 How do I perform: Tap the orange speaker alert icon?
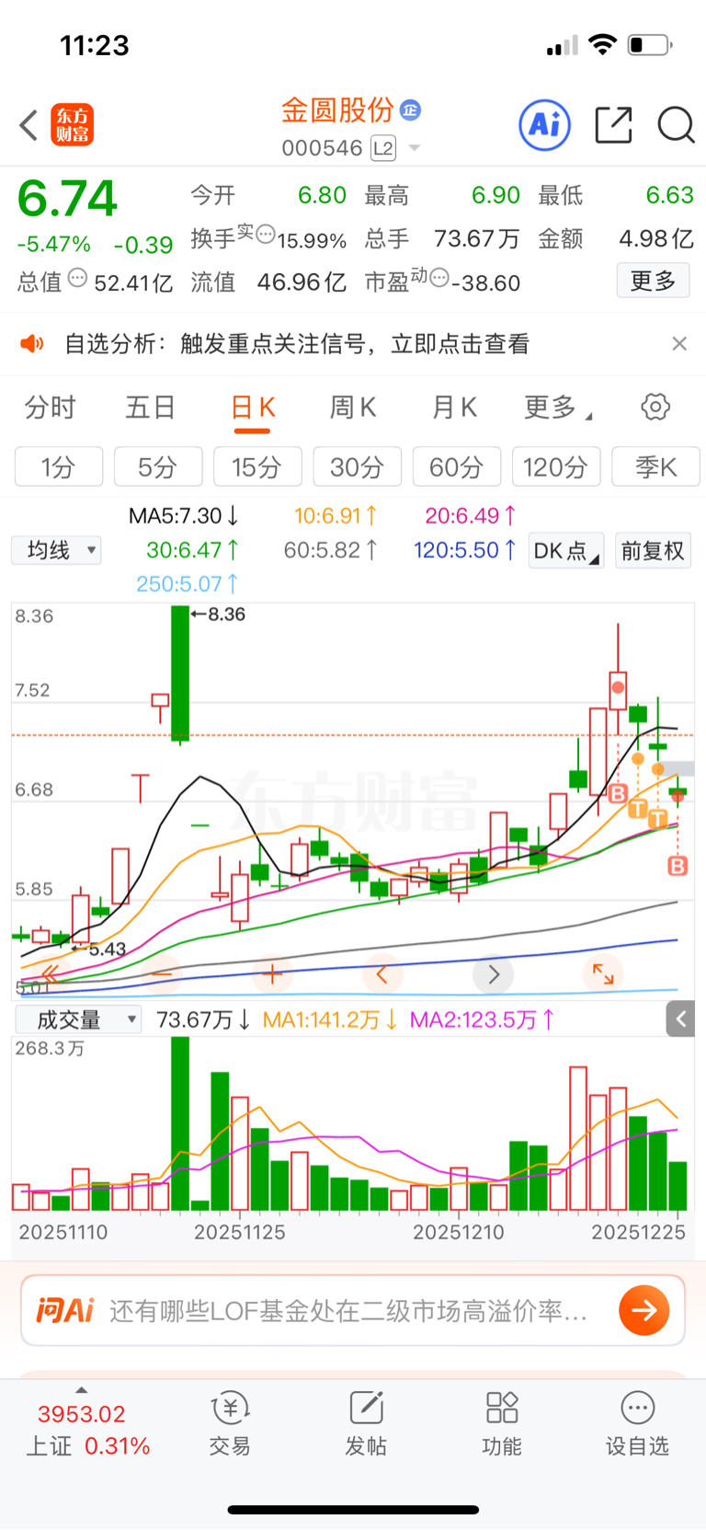pyautogui.click(x=32, y=344)
